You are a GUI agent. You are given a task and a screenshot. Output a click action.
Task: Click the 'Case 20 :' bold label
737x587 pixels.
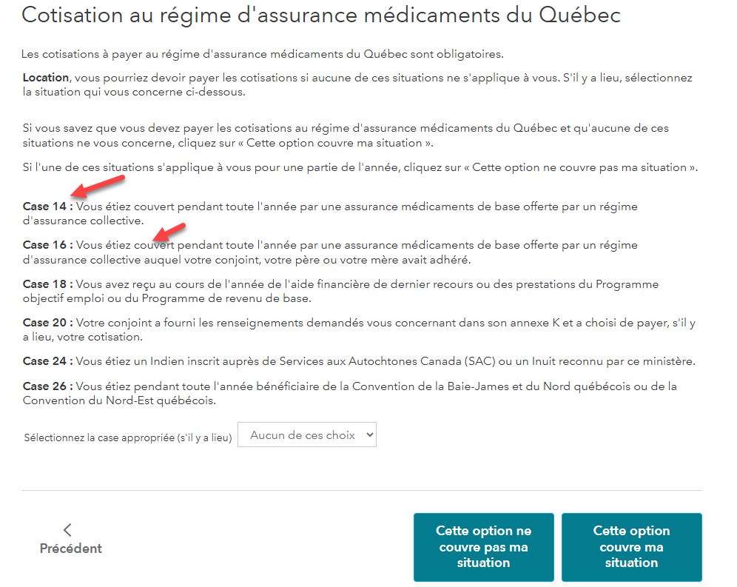pyautogui.click(x=47, y=323)
